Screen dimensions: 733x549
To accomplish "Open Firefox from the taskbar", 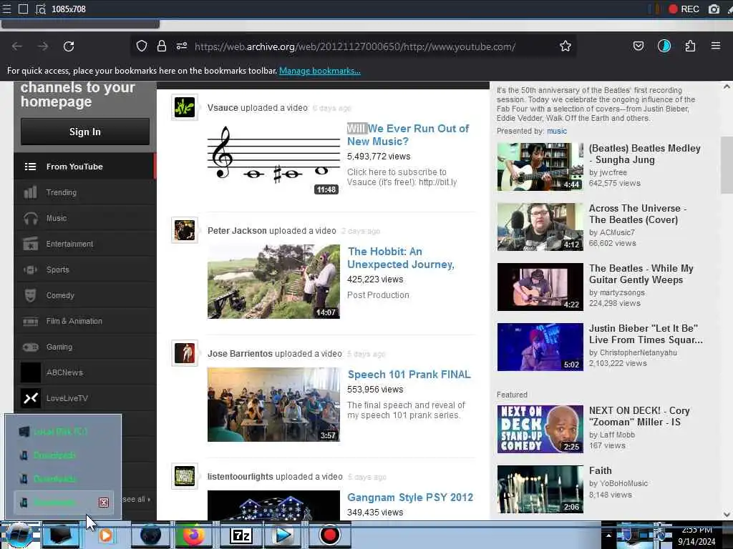I will pyautogui.click(x=193, y=535).
